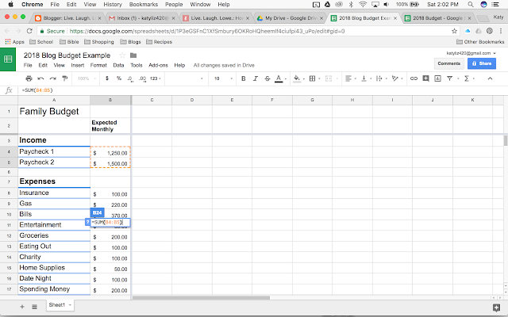Switch to the 2018 Budget browser tab

click(x=438, y=18)
